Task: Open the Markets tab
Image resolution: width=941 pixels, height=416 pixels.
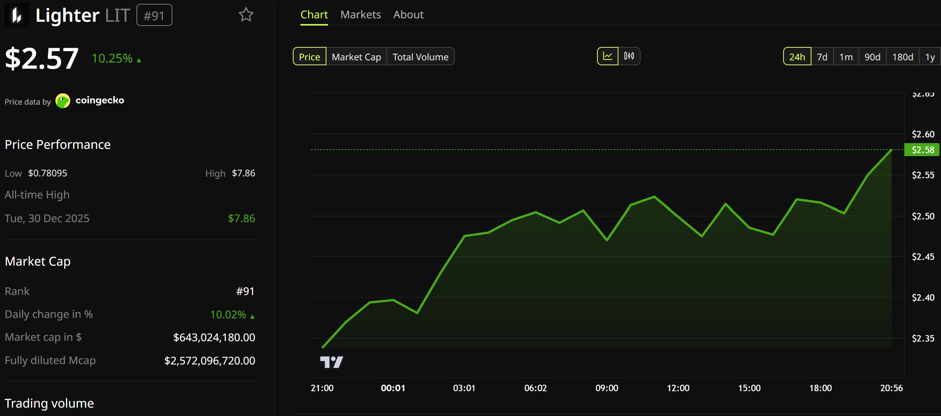Action: [x=360, y=15]
